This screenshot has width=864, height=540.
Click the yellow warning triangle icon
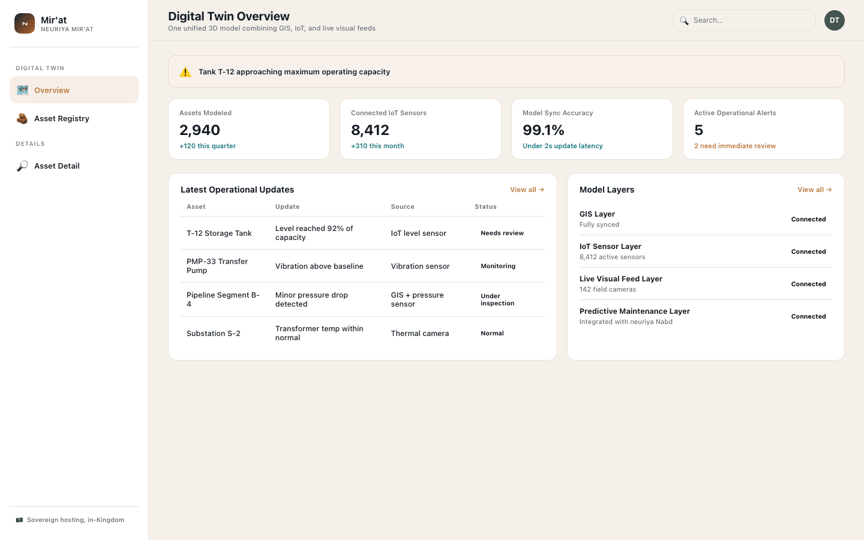coord(185,72)
